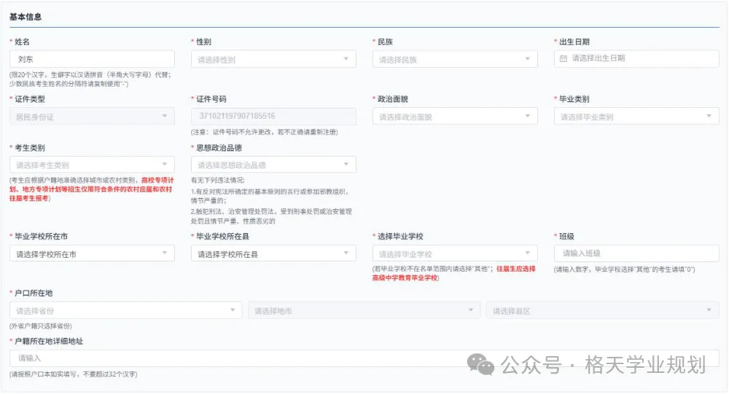Viewport: 729px width, 394px height.
Task: Click the arrow icon of 证件类型 dropdown
Action: click(165, 116)
